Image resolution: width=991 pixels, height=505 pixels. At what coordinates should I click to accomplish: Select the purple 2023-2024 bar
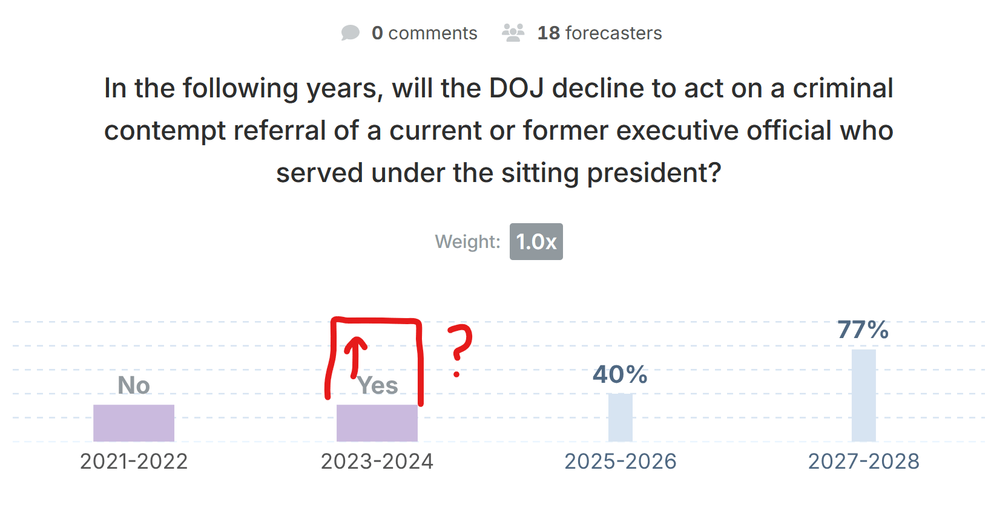tap(377, 423)
